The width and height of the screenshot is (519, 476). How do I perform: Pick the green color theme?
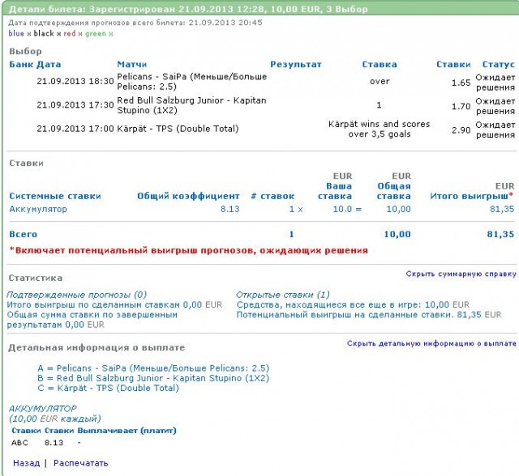[96, 34]
